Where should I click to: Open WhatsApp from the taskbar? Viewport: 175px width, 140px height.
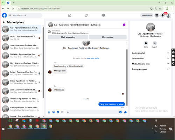(x=10, y=120)
